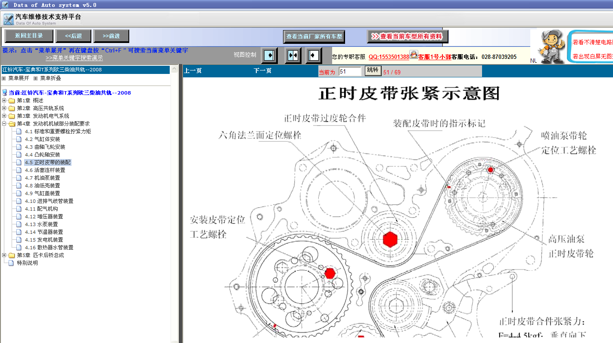Expand the 第1章 概述 chapter node
Viewport: 613px width, 343px height.
tap(4, 101)
